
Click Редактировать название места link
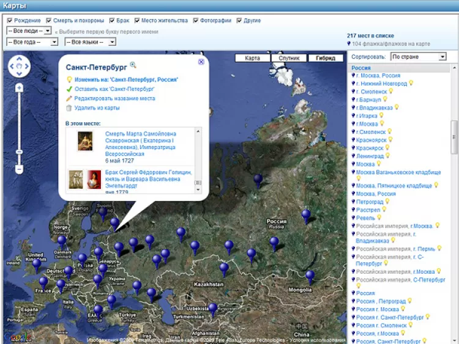[x=114, y=98]
